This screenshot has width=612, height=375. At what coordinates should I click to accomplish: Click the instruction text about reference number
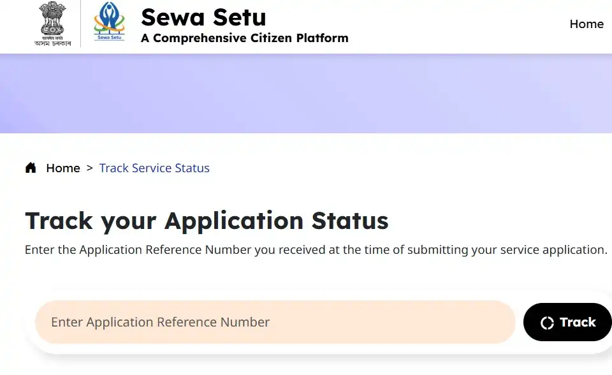pos(316,249)
